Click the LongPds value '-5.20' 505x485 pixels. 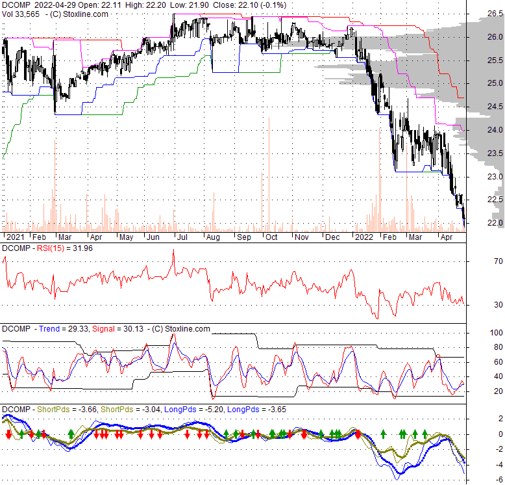[214, 410]
